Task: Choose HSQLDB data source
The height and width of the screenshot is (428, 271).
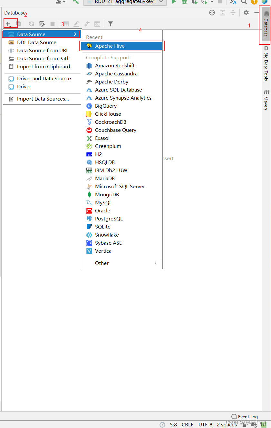Action: 122,162
